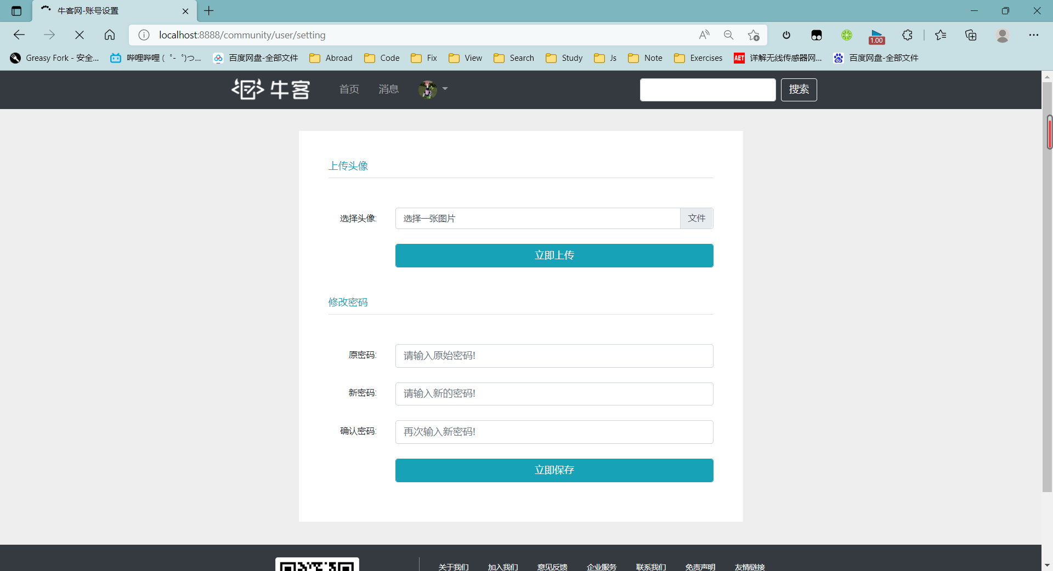This screenshot has width=1053, height=571.
Task: Click the 立即上传 button
Action: pyautogui.click(x=554, y=255)
